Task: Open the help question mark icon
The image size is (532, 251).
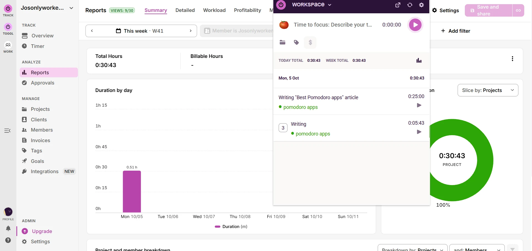Action: tap(8, 240)
